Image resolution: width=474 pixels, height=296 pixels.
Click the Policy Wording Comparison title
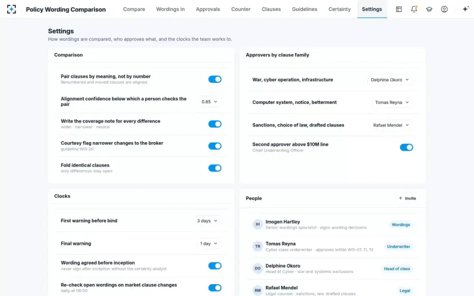tap(66, 9)
